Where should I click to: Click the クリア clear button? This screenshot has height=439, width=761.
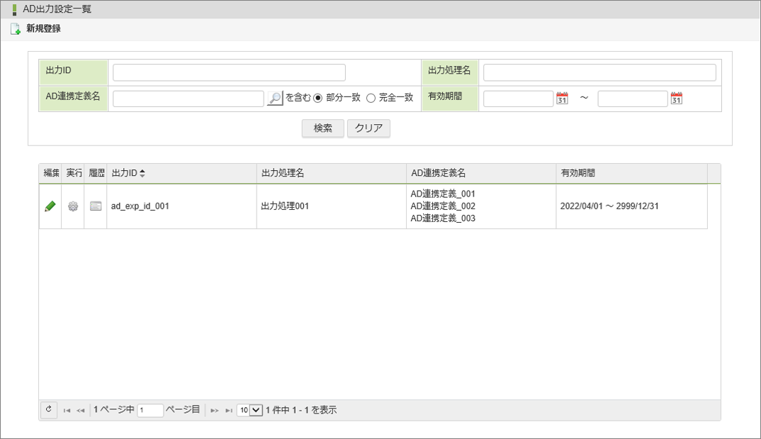click(x=368, y=128)
